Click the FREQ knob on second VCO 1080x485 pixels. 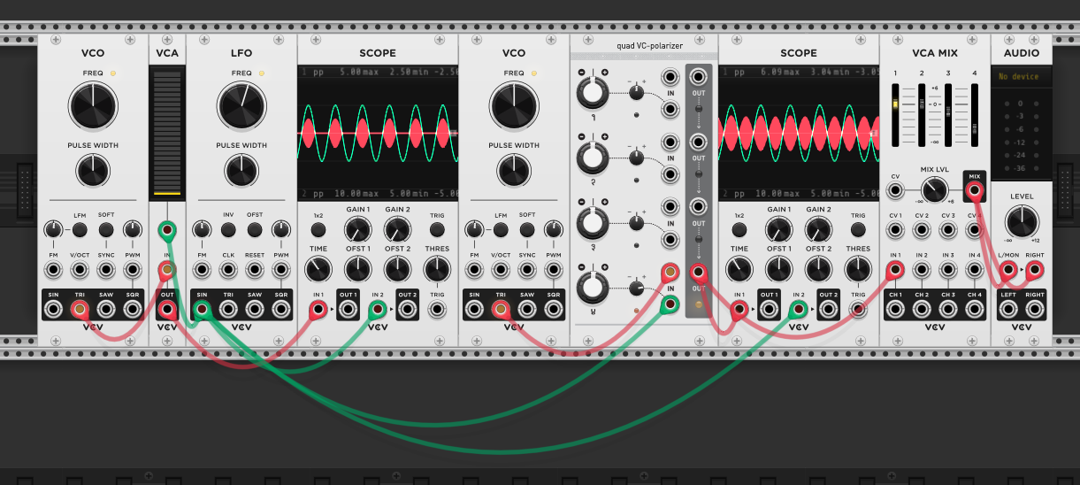pyautogui.click(x=514, y=106)
